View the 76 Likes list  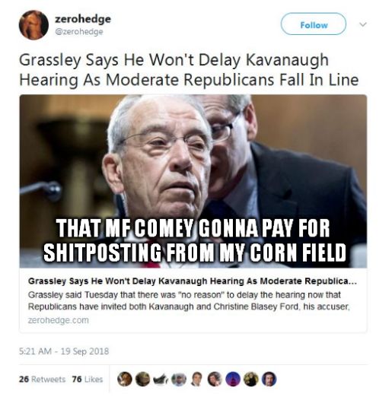[x=88, y=379]
